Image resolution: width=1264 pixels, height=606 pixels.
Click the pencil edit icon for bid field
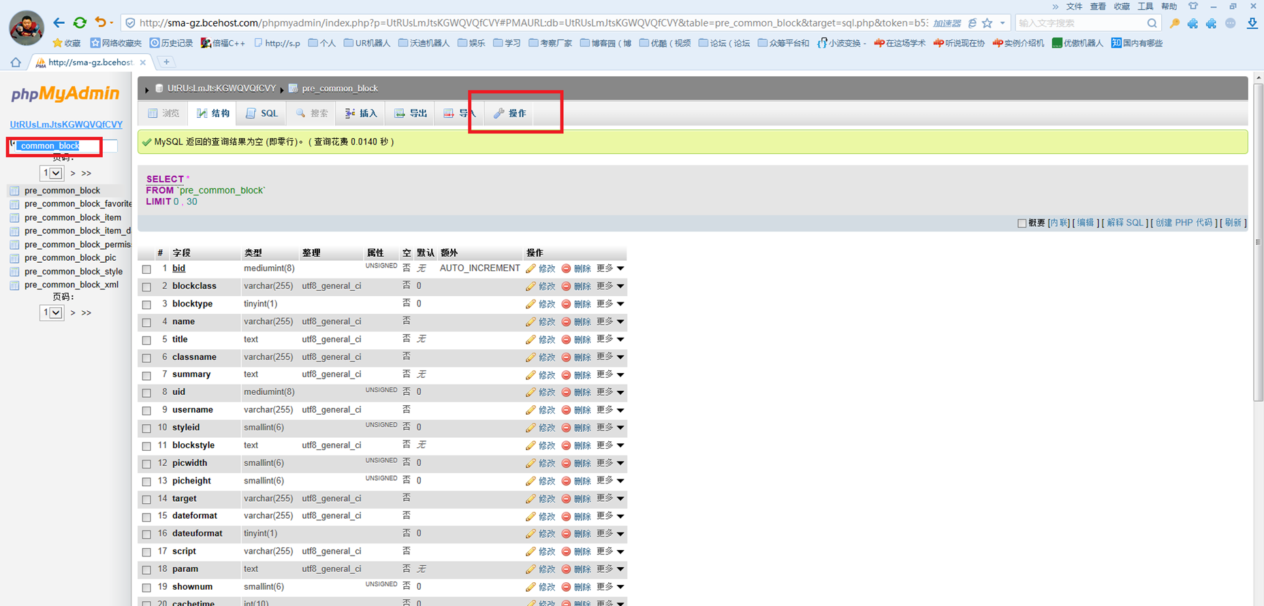(x=531, y=269)
